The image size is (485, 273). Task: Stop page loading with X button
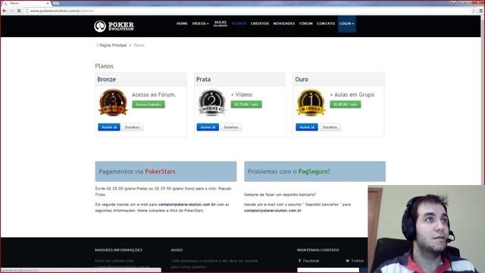[19, 11]
